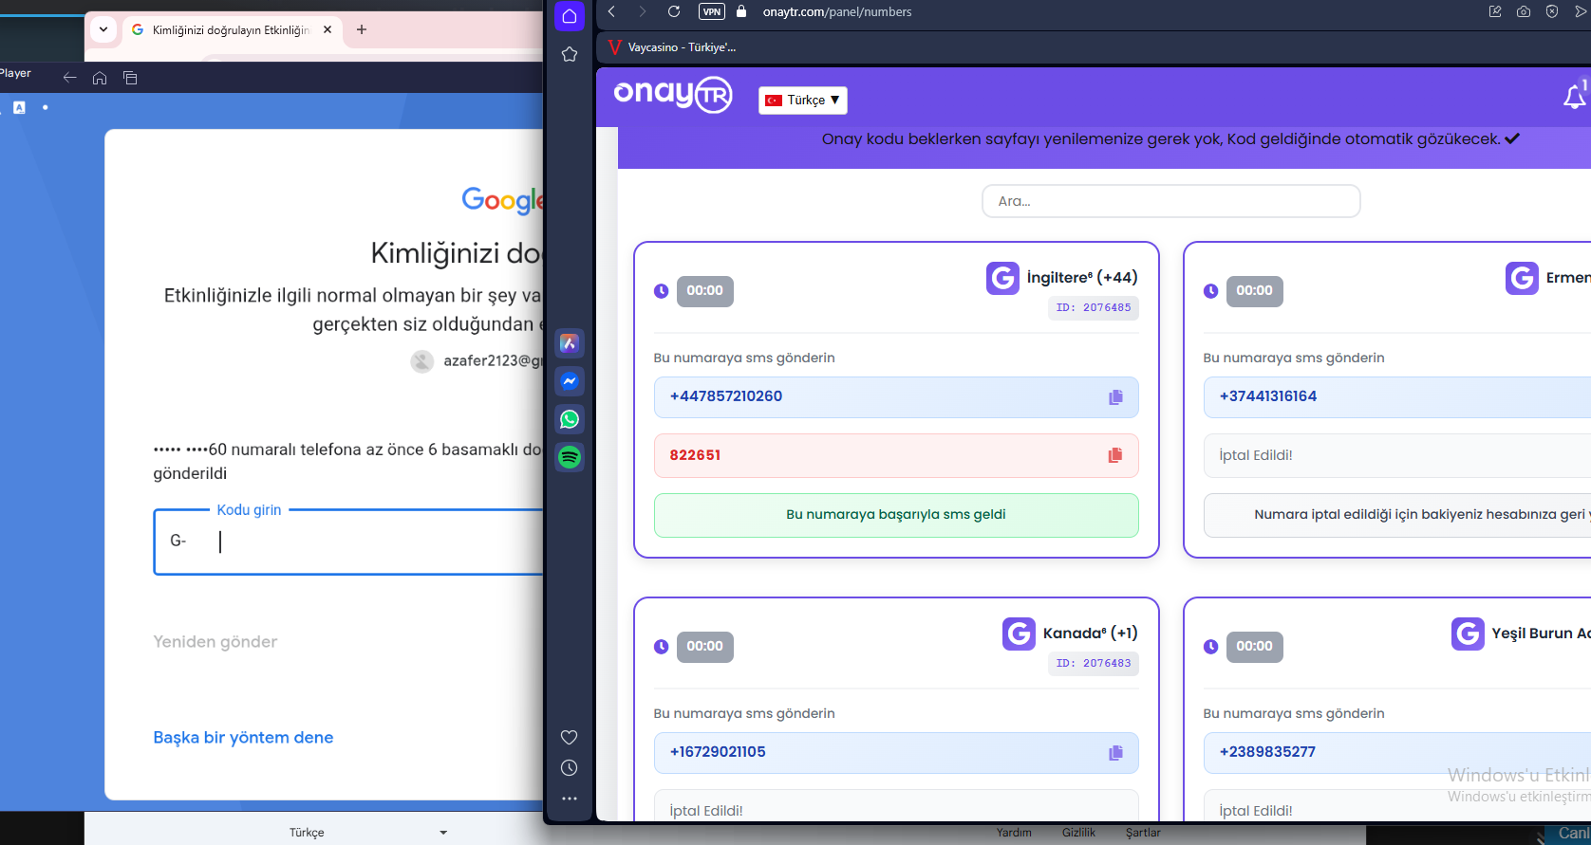Open Messenger in Opera sidebar
Screen dimensions: 1591x845
click(x=570, y=381)
